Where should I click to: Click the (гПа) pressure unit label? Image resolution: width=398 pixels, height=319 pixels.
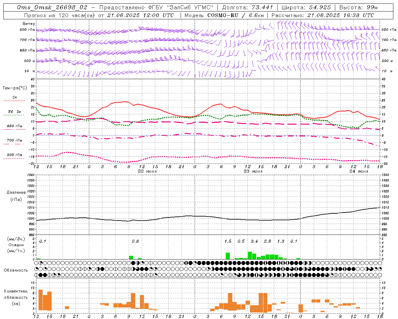tap(16, 200)
